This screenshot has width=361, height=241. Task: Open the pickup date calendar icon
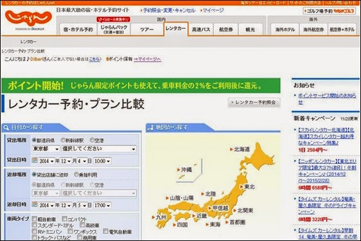click(35, 160)
